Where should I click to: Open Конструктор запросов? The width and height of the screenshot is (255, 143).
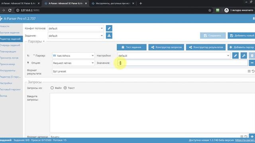click(166, 47)
